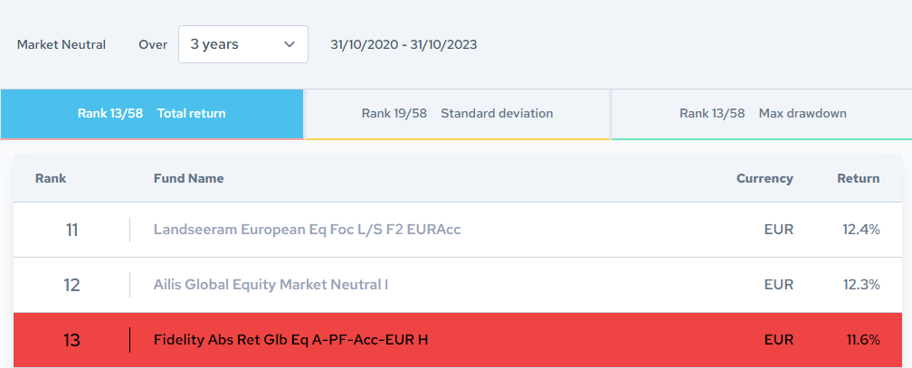The image size is (912, 368).
Task: Click the Market Neutral category label
Action: coord(62,44)
